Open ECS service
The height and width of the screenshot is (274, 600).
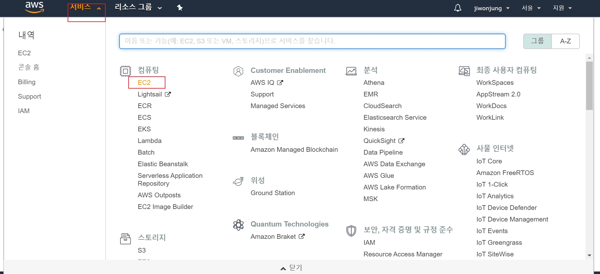click(144, 118)
